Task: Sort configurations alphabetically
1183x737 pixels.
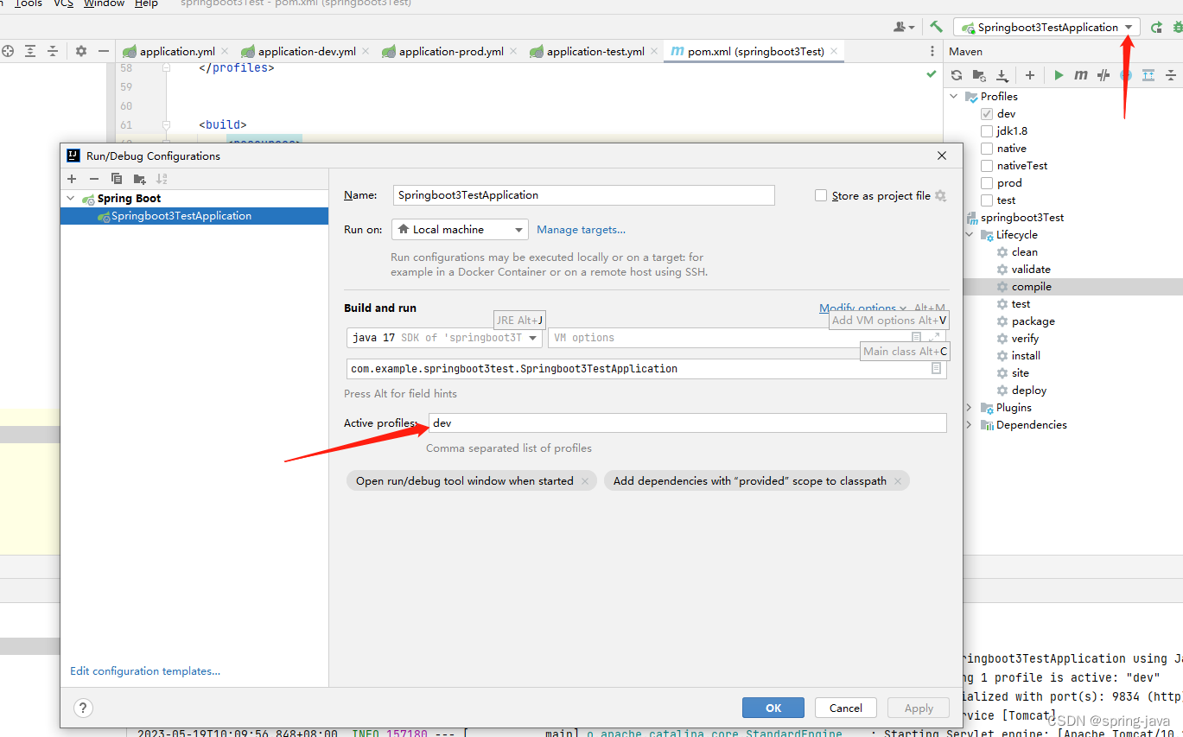Action: [x=162, y=179]
